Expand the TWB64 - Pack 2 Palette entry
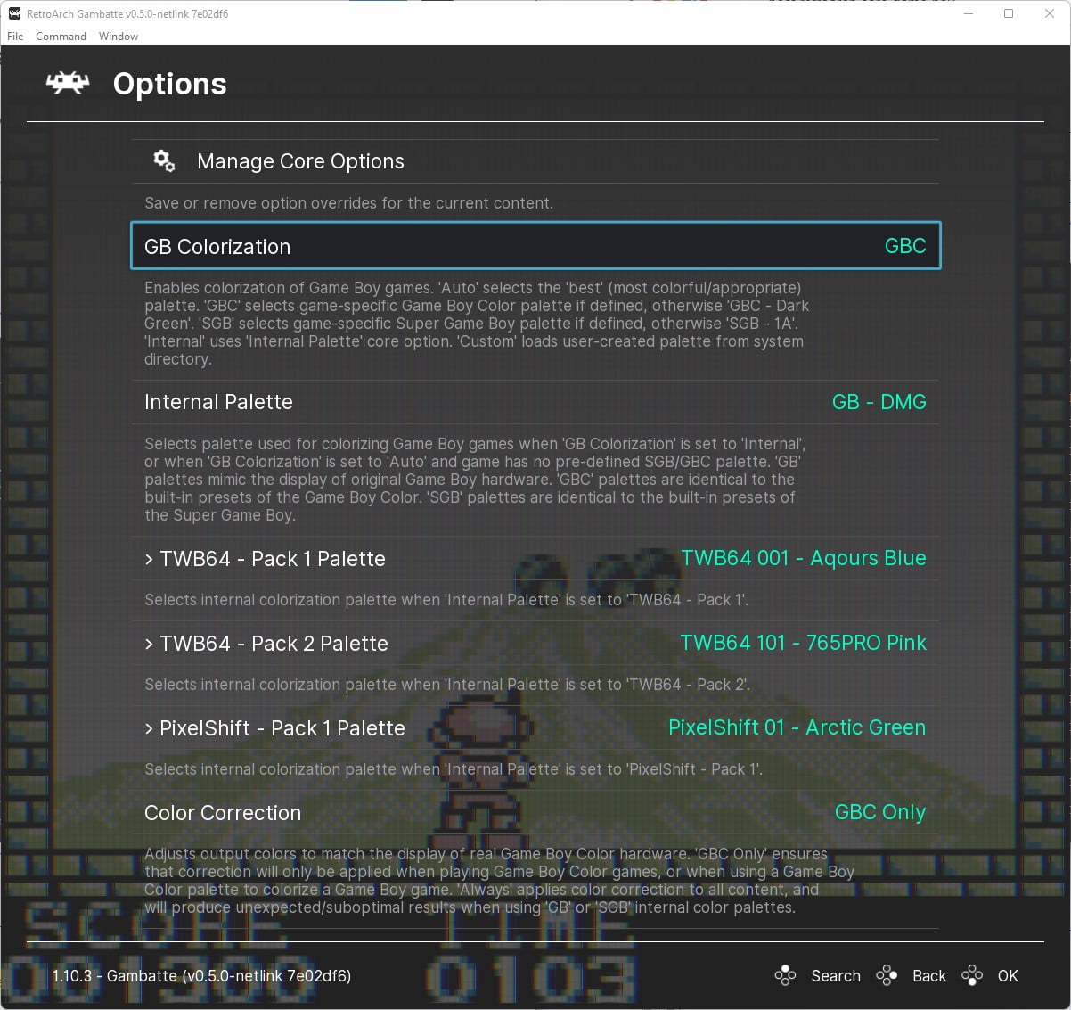This screenshot has height=1010, width=1071. (274, 644)
